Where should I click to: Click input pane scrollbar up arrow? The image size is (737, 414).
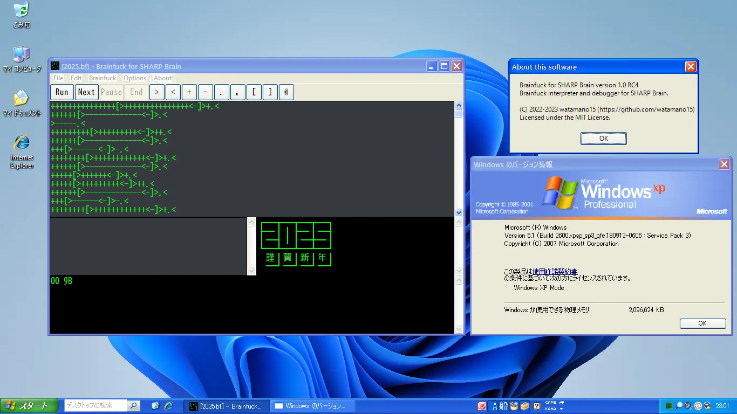pos(251,222)
